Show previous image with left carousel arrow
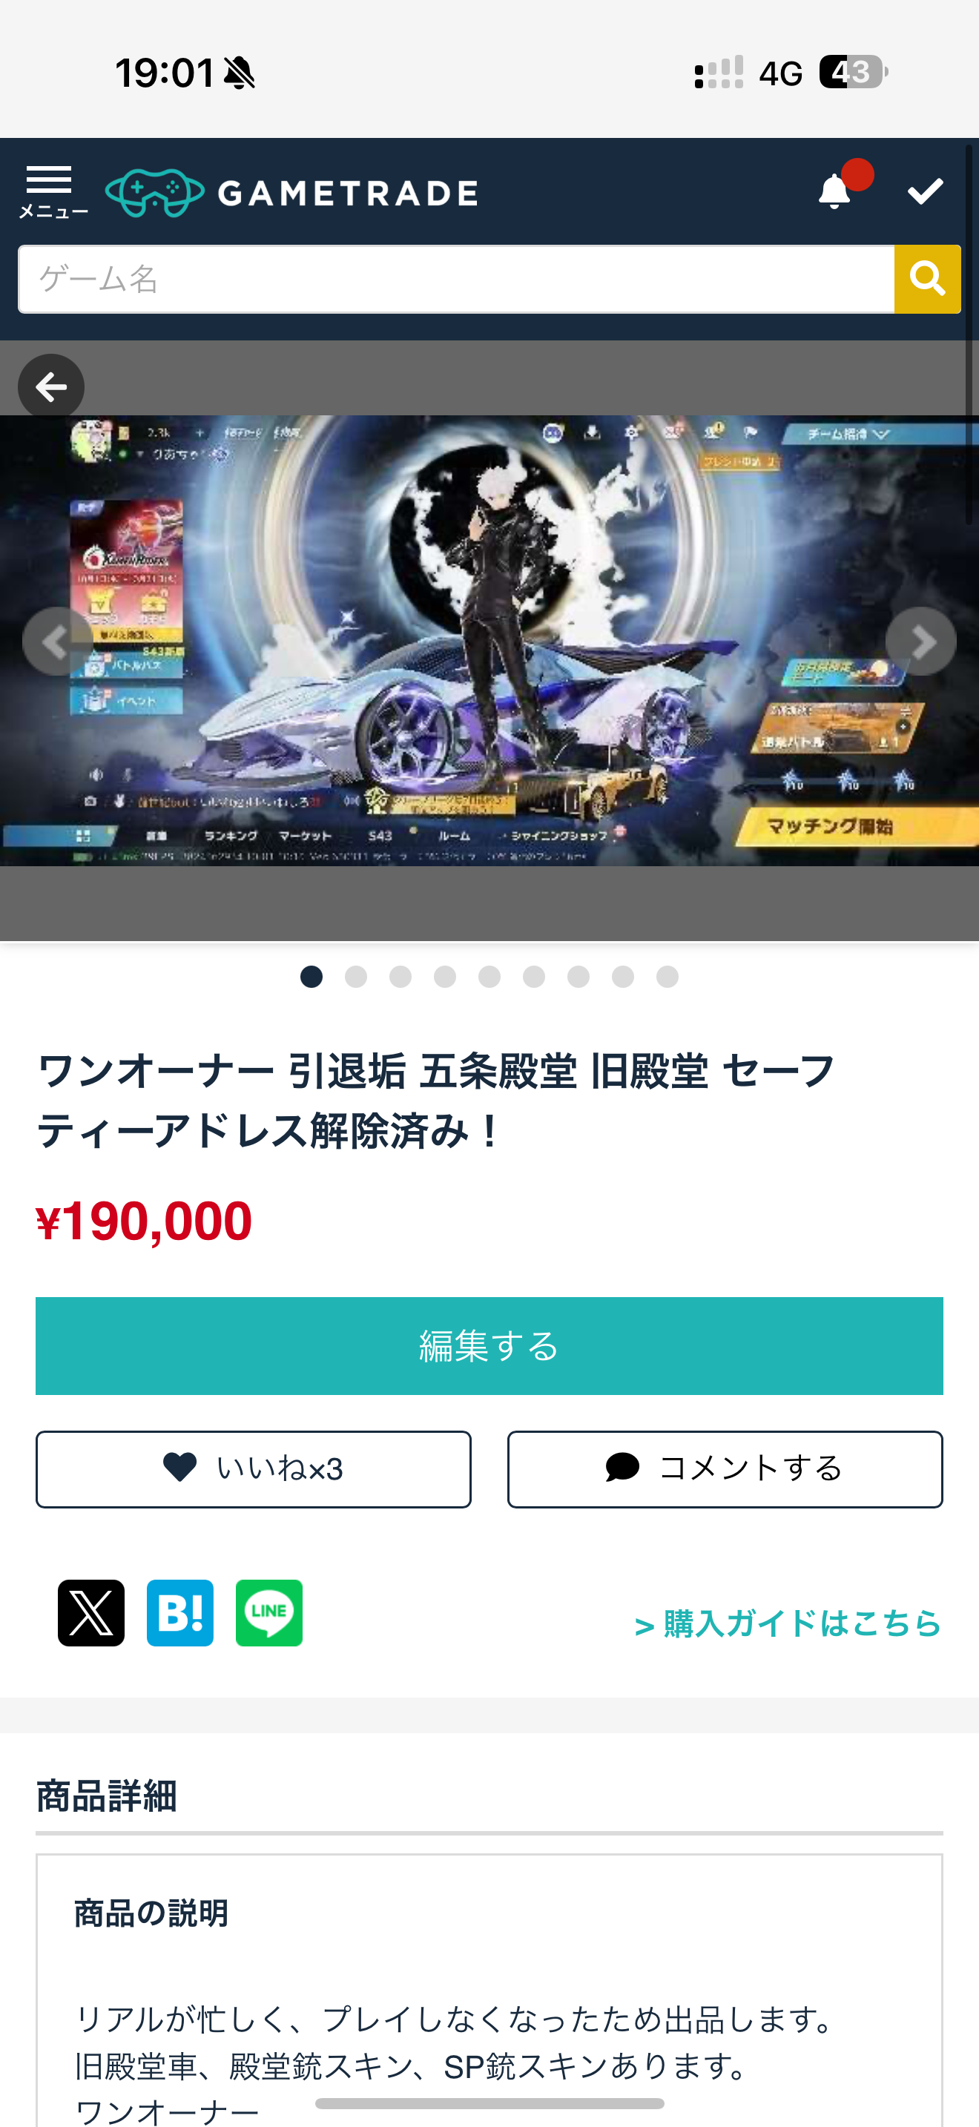The width and height of the screenshot is (979, 2127). click(57, 641)
